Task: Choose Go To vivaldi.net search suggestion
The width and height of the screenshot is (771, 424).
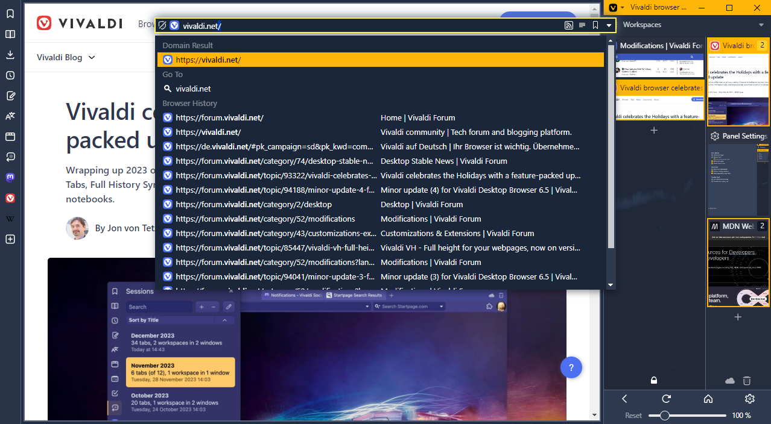Action: click(x=381, y=89)
